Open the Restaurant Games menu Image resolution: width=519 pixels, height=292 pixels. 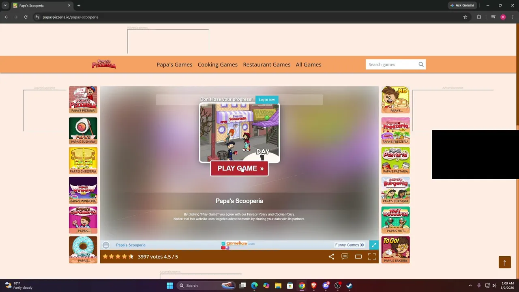click(267, 64)
